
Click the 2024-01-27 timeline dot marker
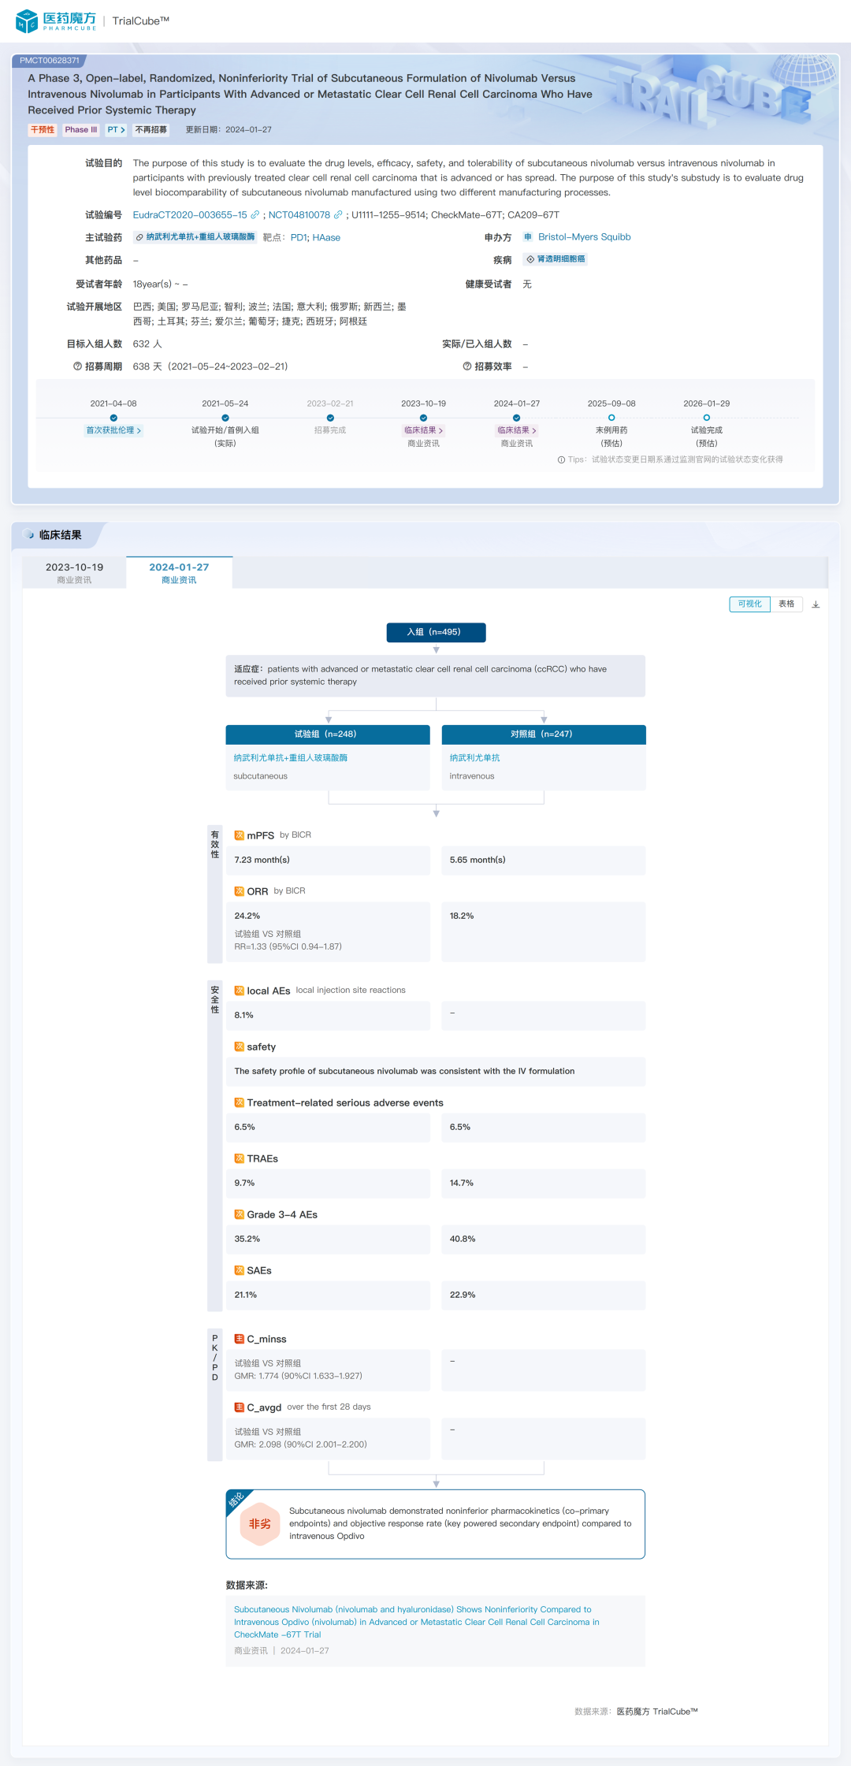point(517,418)
